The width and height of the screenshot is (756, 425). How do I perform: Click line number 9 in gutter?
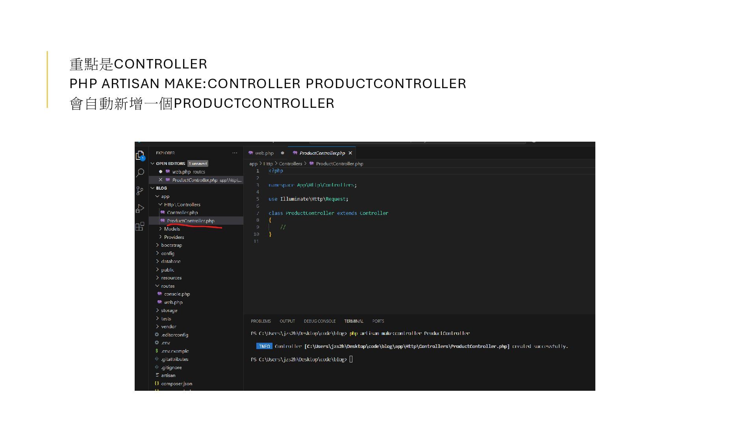point(258,227)
